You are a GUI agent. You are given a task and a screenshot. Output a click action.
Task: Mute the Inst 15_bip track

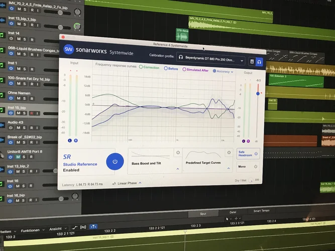click(x=19, y=113)
